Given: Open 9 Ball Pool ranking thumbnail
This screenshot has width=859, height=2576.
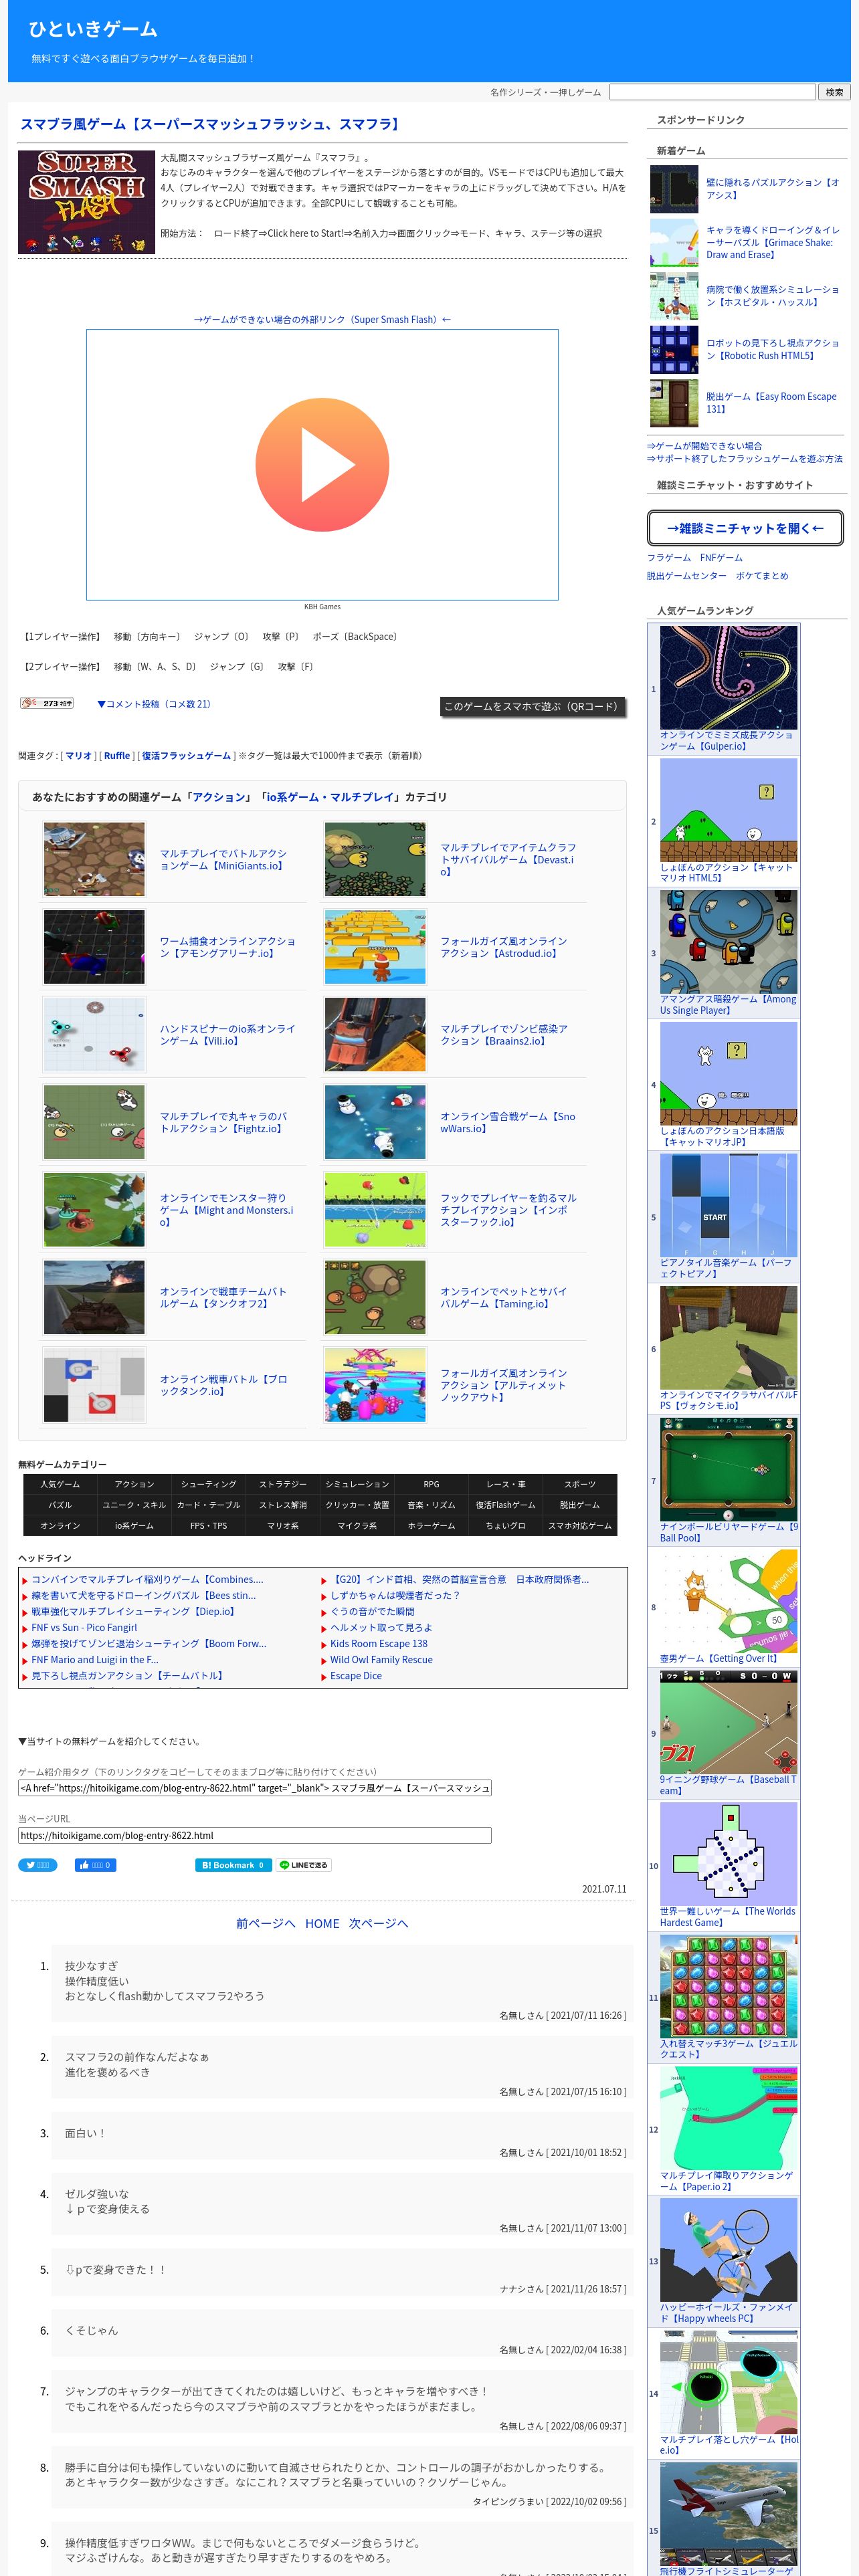Looking at the screenshot, I should (728, 1470).
